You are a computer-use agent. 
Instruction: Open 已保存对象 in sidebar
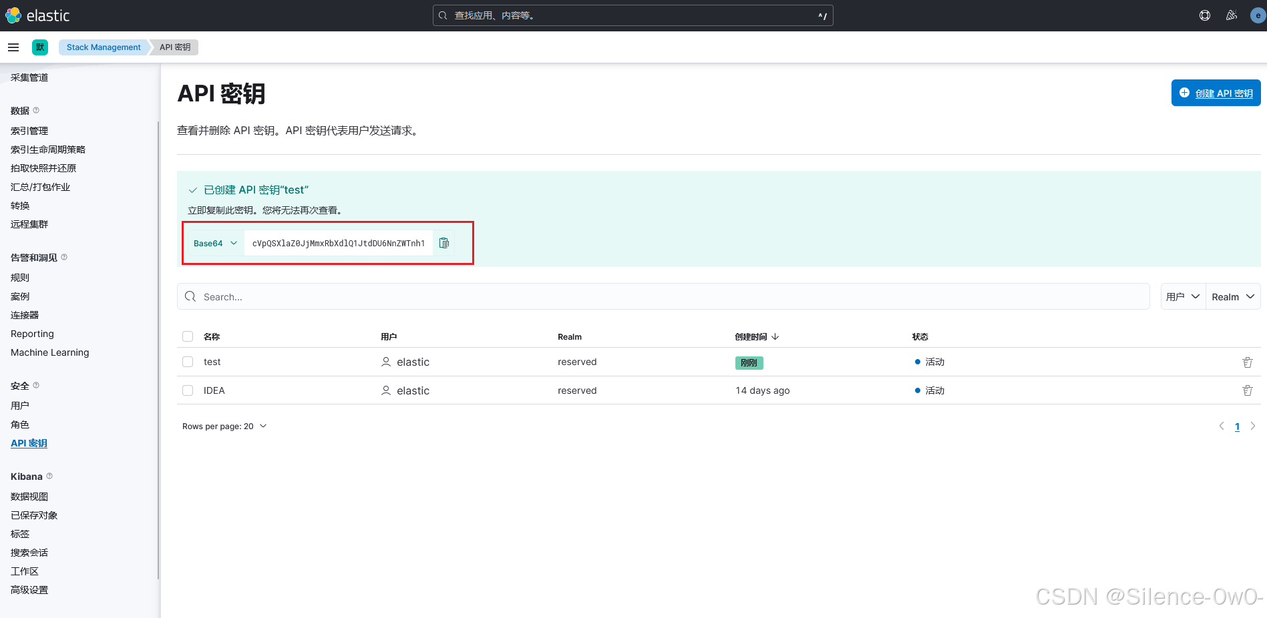(x=34, y=515)
